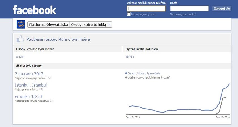Click the facebook logo
This screenshot has height=127, width=238.
(x=34, y=10)
